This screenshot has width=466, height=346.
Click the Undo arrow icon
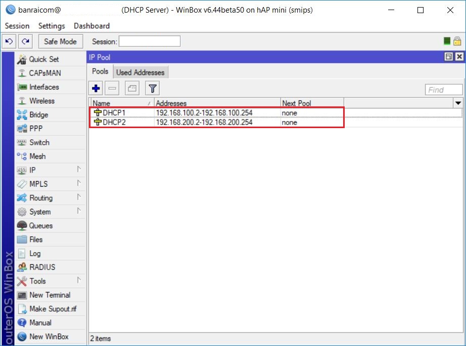[9, 41]
